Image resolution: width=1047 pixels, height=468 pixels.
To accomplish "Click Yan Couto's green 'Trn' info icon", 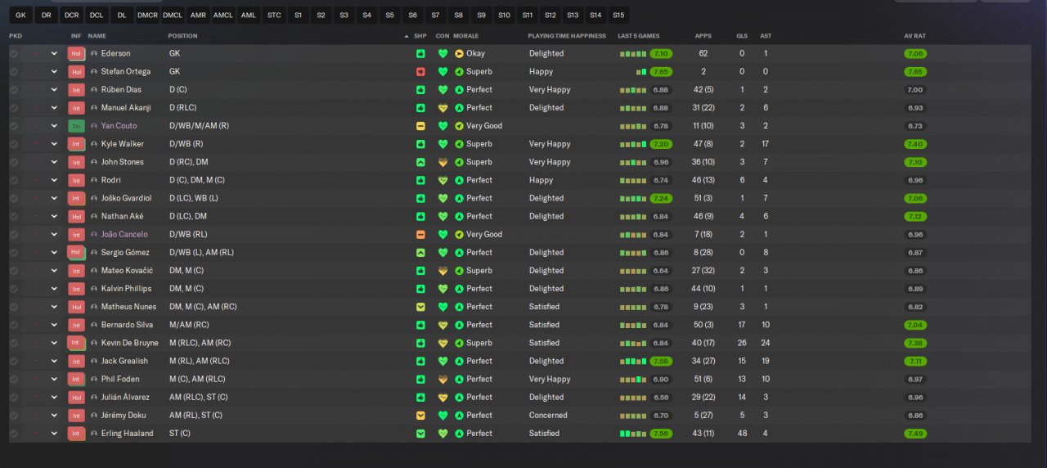I will pyautogui.click(x=76, y=126).
